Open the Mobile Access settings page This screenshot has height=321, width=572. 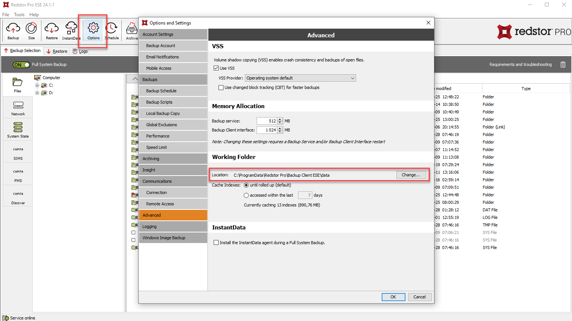pyautogui.click(x=173, y=68)
